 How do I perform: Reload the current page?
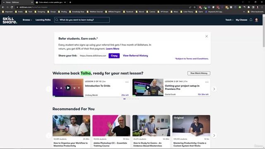(x=12, y=7)
